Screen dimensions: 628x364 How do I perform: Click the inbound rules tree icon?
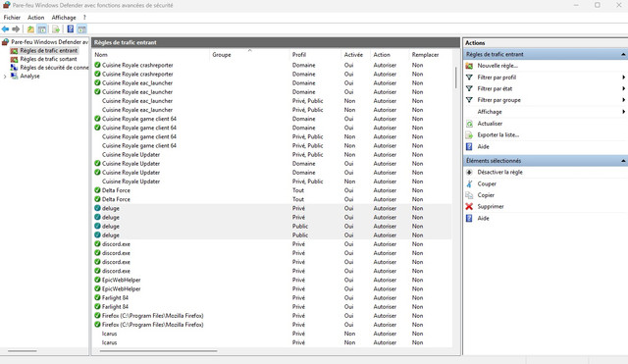(14, 51)
